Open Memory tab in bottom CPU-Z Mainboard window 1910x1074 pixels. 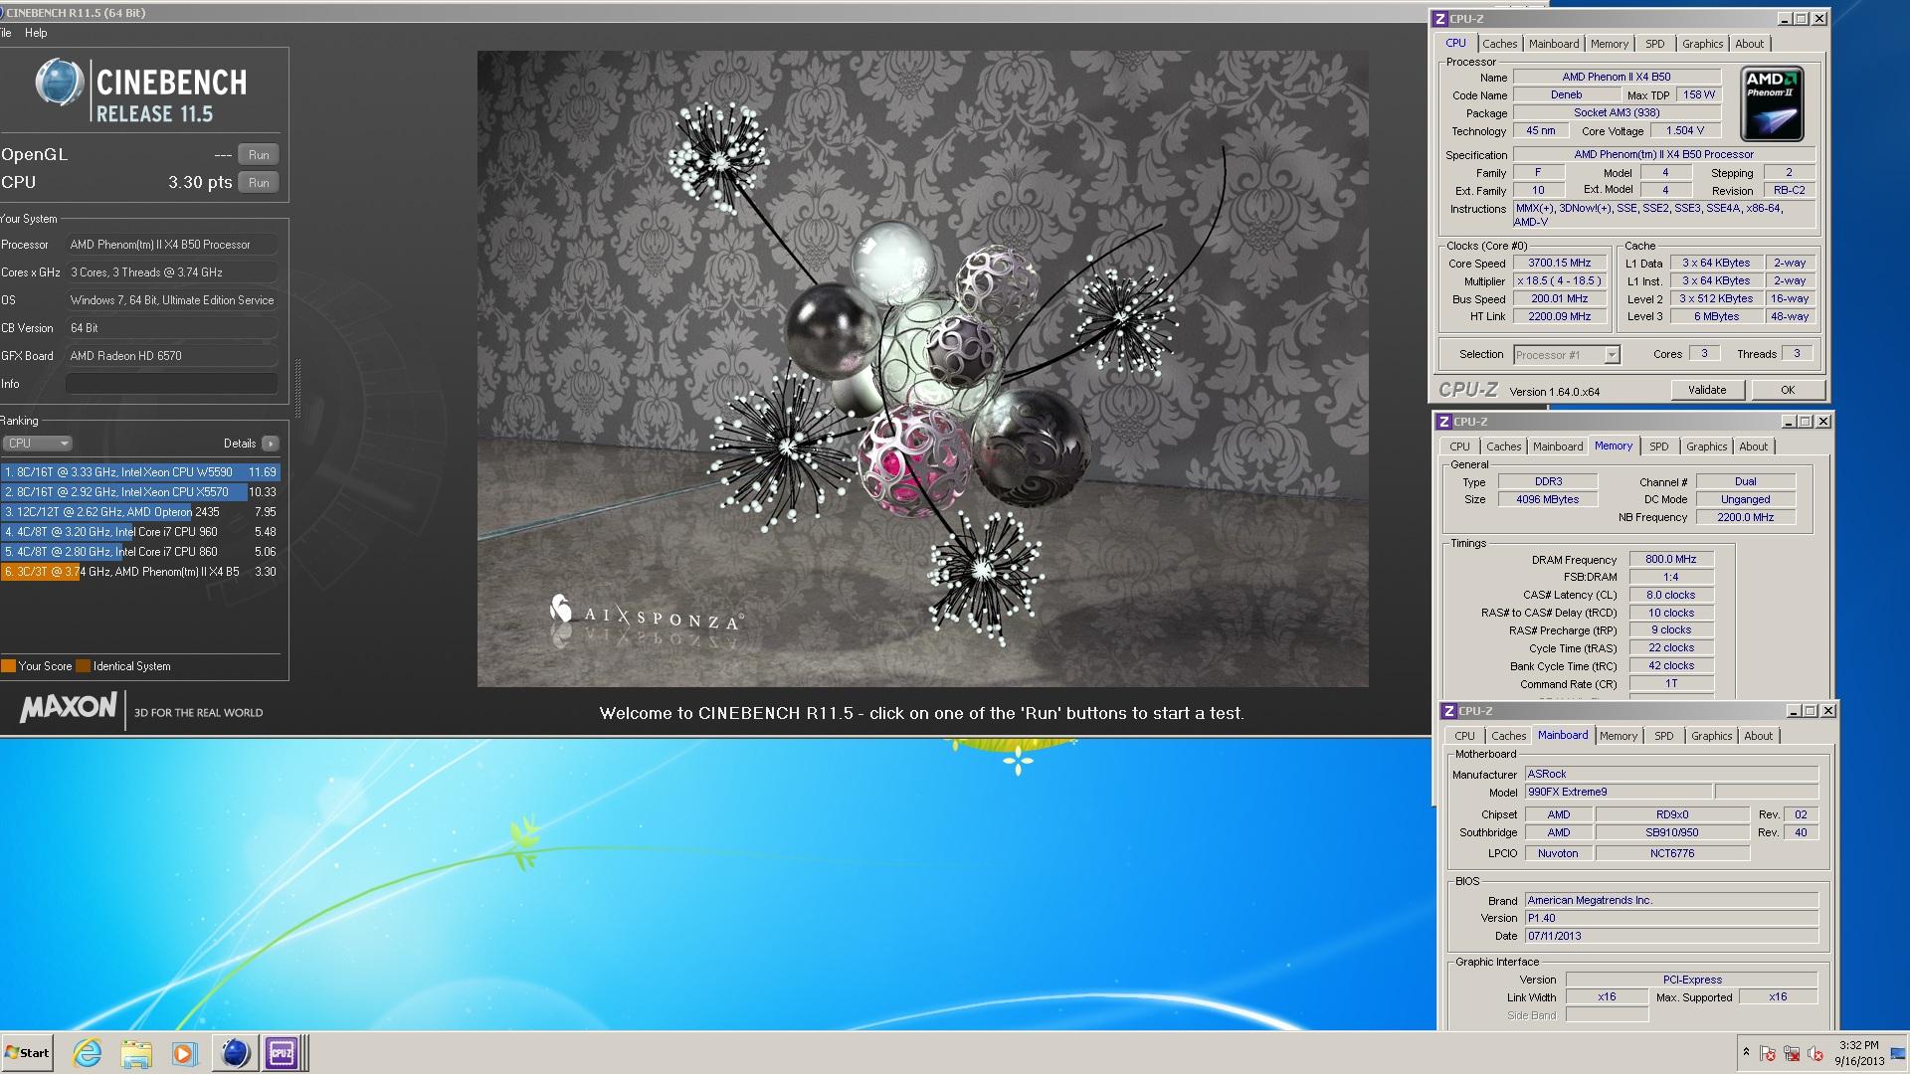click(x=1619, y=736)
